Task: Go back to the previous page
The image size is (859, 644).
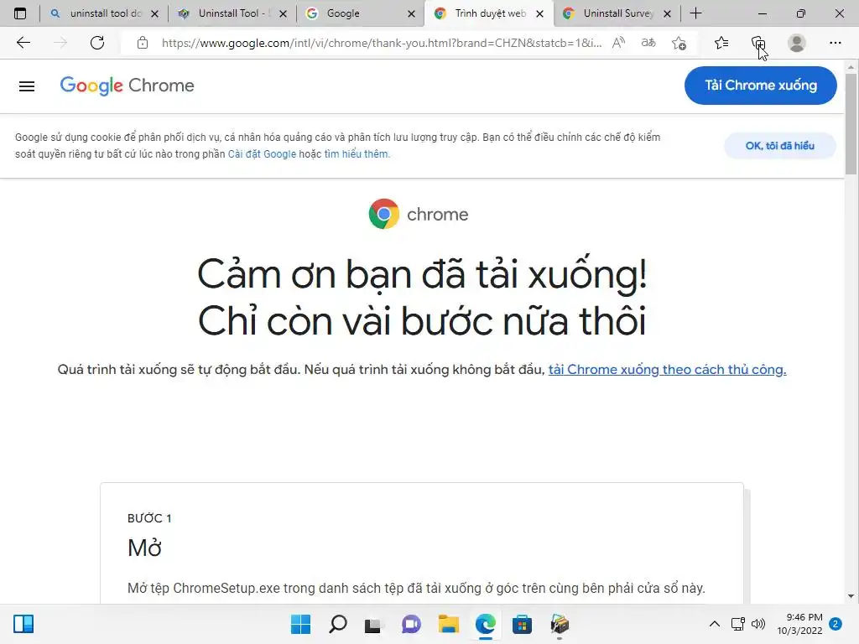Action: coord(23,43)
